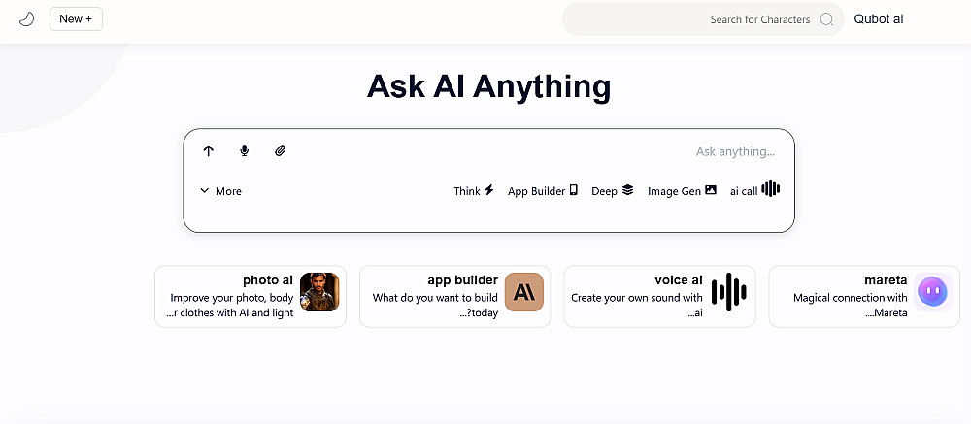Click the Ask anything text box
This screenshot has height=424, width=971.
pyautogui.click(x=583, y=151)
